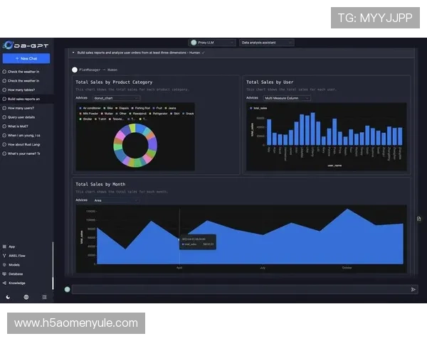Collapse sidebar using bottom menu icon
427x341 pixels.
tap(44, 297)
